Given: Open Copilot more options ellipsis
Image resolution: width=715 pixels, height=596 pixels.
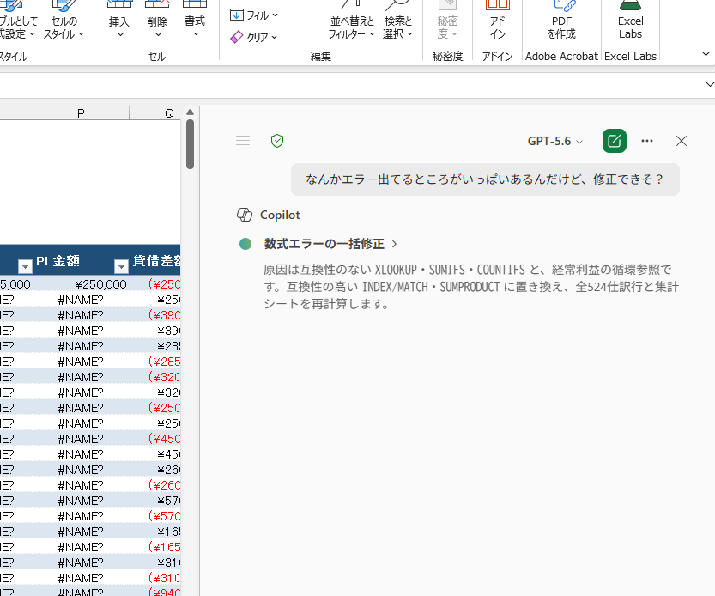Looking at the screenshot, I should [x=647, y=141].
